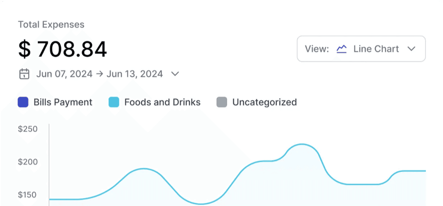Click the highest peak of the chart line
This screenshot has height=206, width=443.
tap(302, 144)
